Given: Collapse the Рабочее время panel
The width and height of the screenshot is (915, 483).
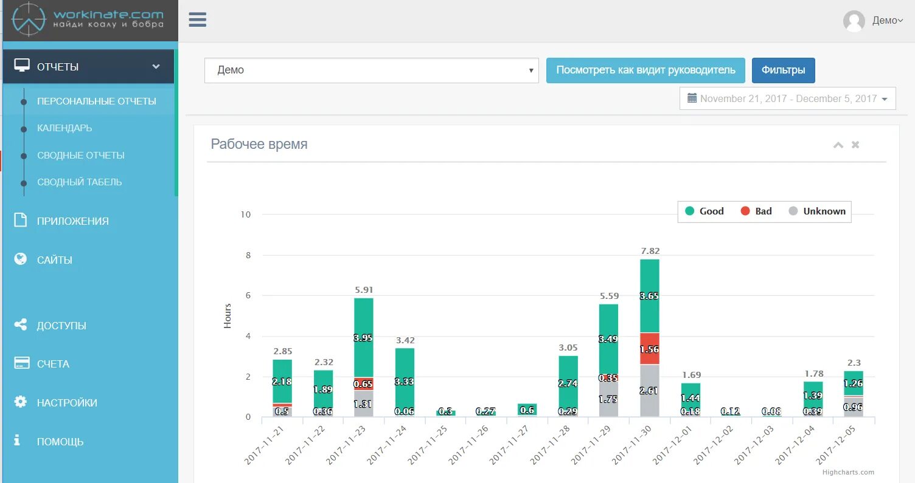Looking at the screenshot, I should (x=838, y=145).
